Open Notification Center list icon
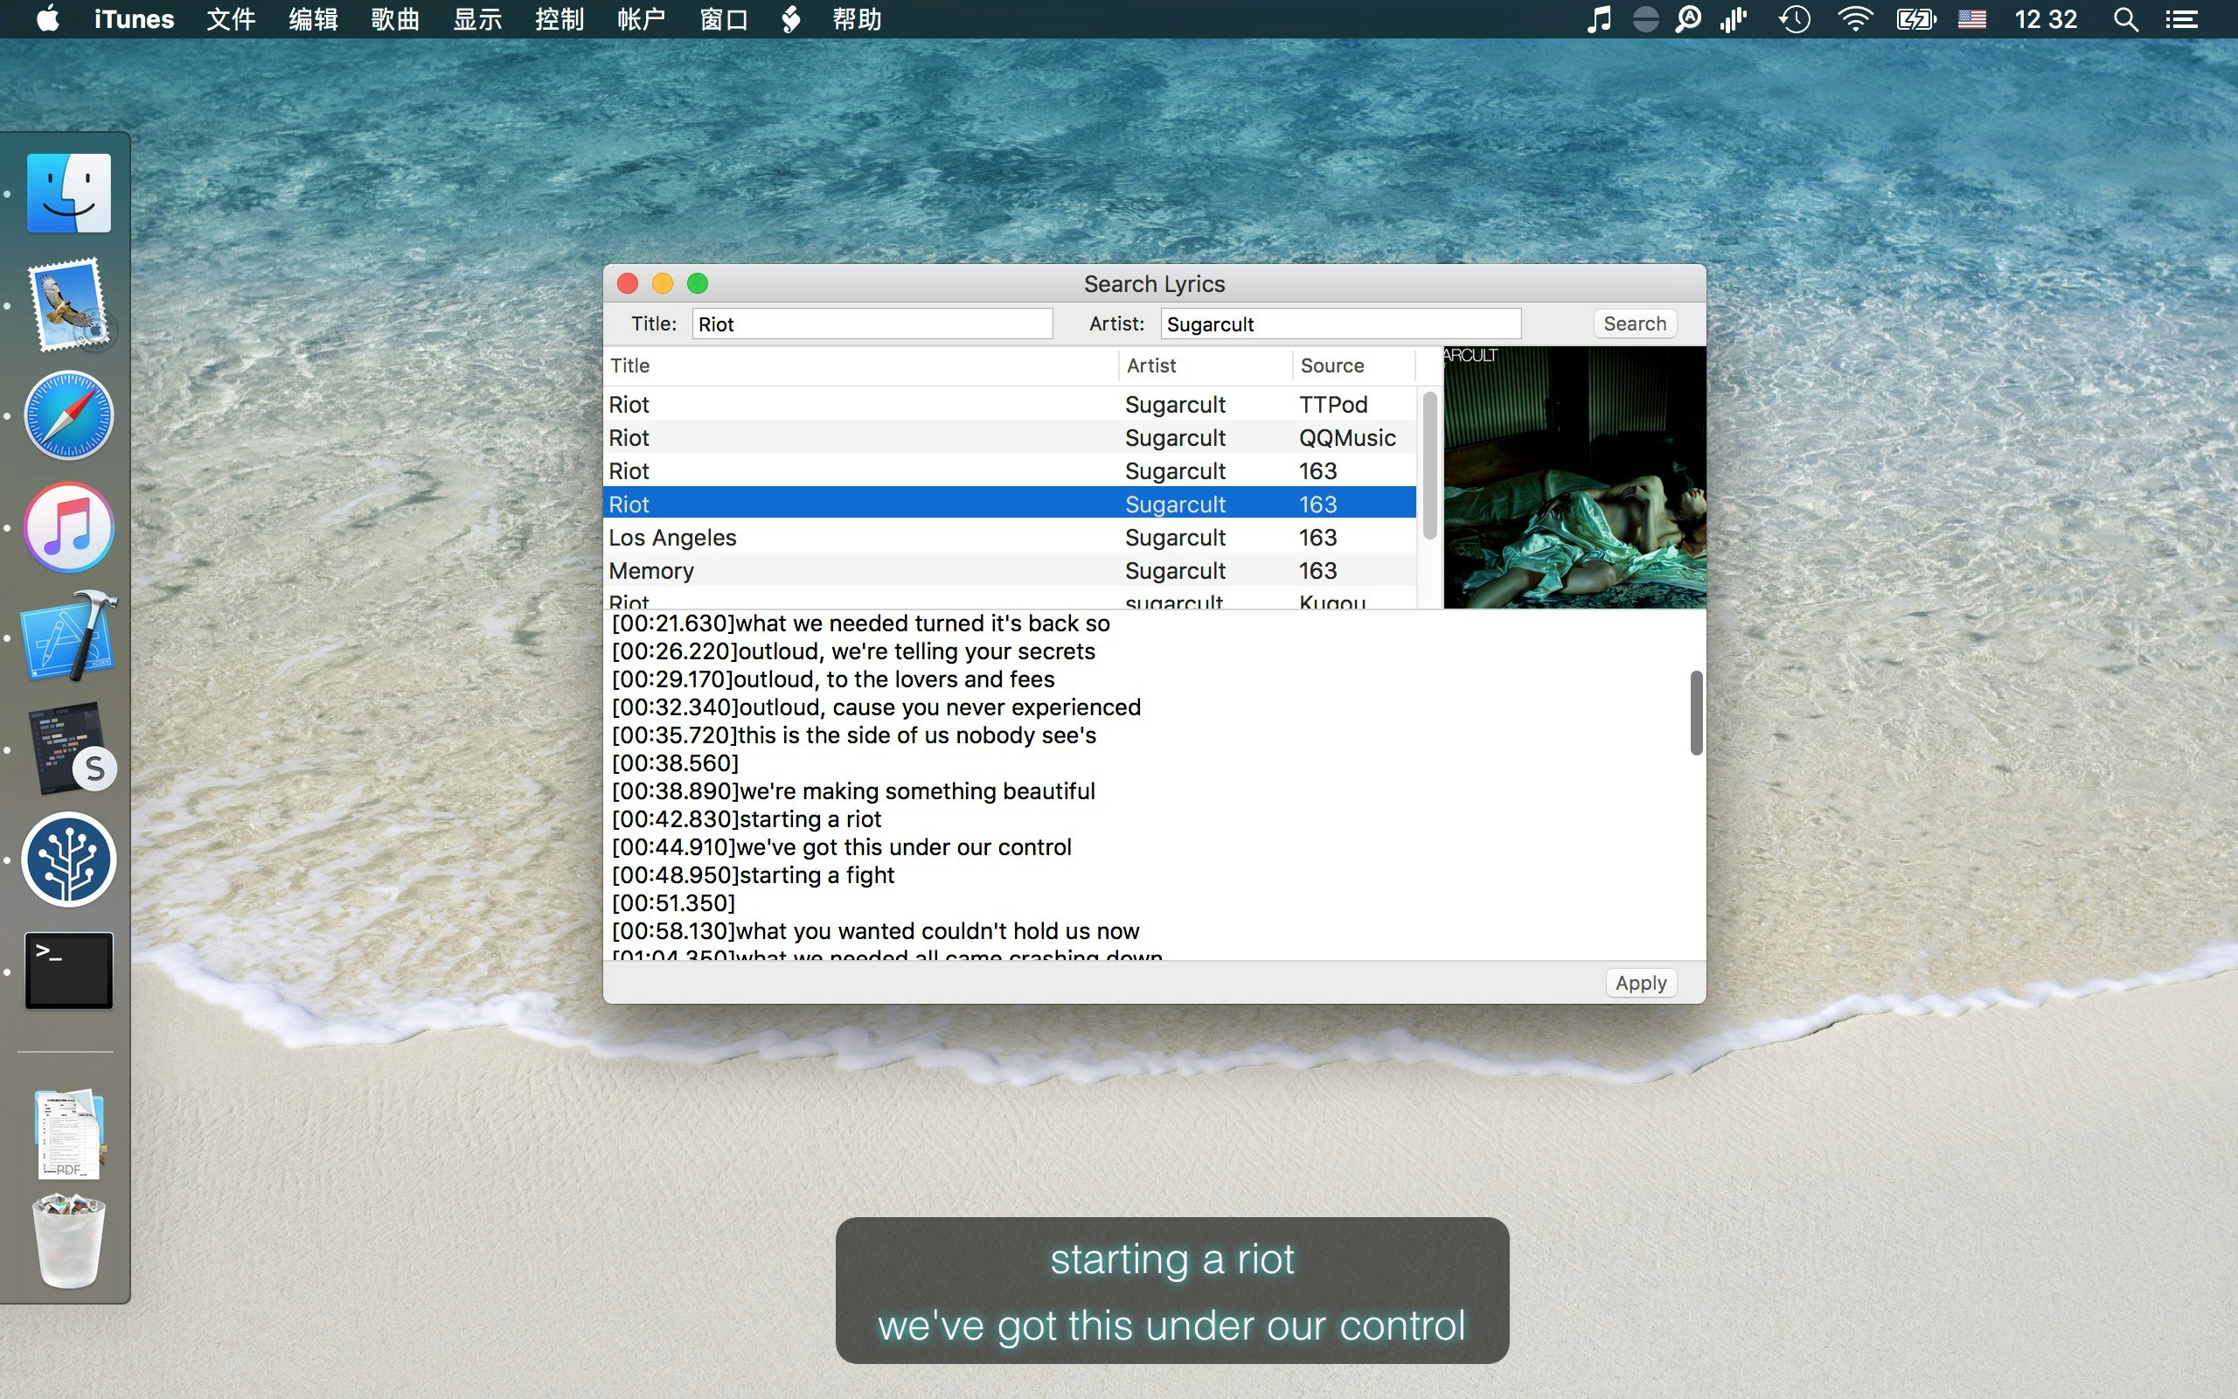The width and height of the screenshot is (2238, 1399). point(2183,19)
